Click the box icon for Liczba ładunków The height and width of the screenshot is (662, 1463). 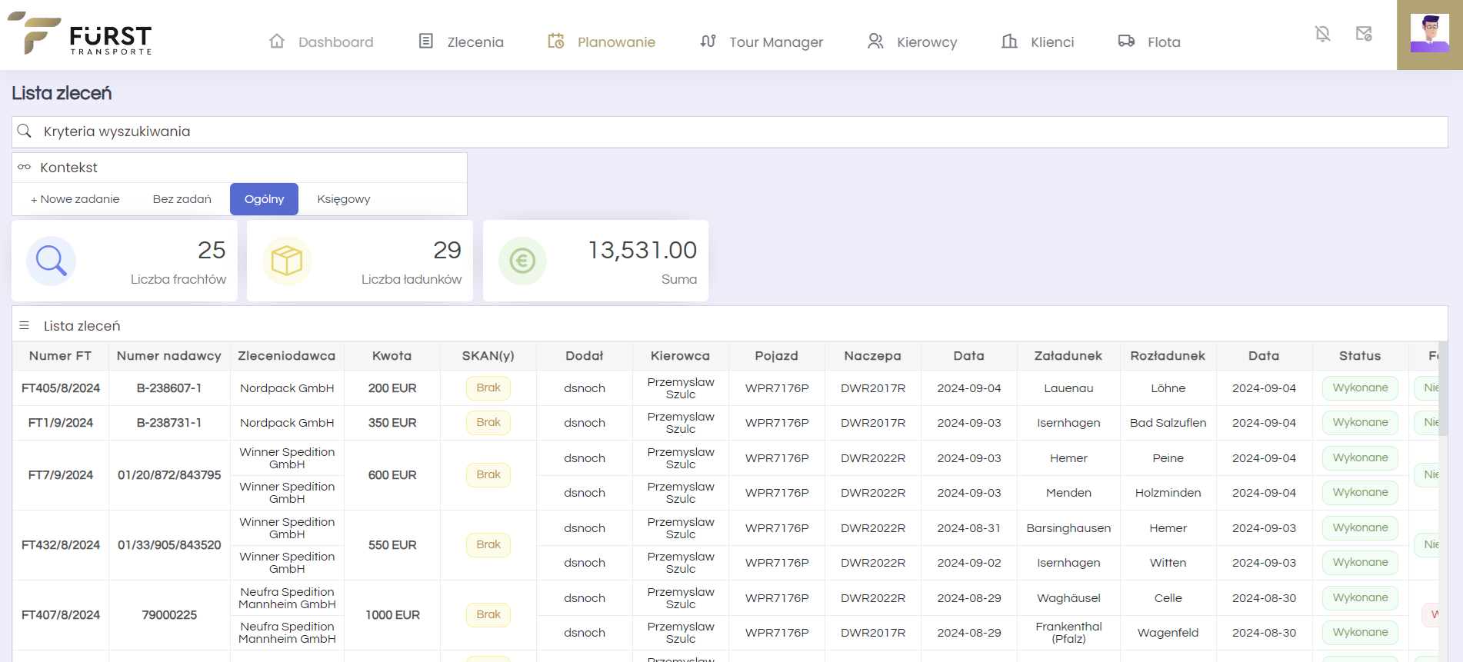coord(287,261)
